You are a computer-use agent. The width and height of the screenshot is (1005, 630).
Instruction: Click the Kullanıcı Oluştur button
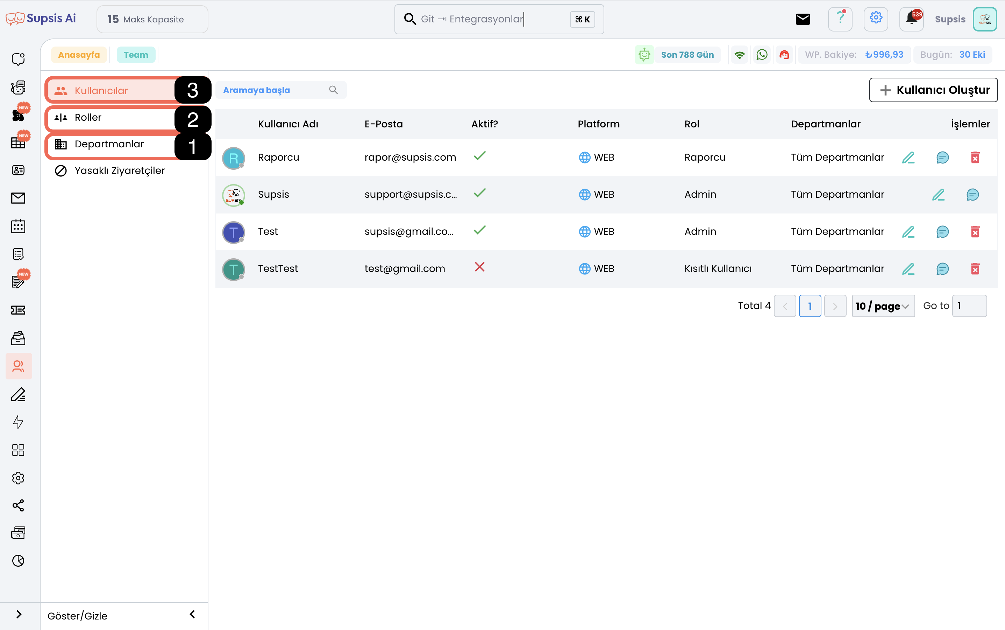pyautogui.click(x=933, y=90)
